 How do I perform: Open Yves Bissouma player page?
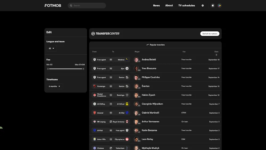pyautogui.click(x=149, y=68)
